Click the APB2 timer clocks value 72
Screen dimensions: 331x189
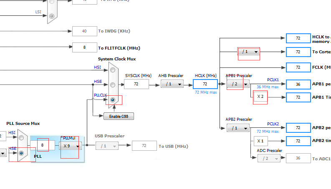pos(298,141)
